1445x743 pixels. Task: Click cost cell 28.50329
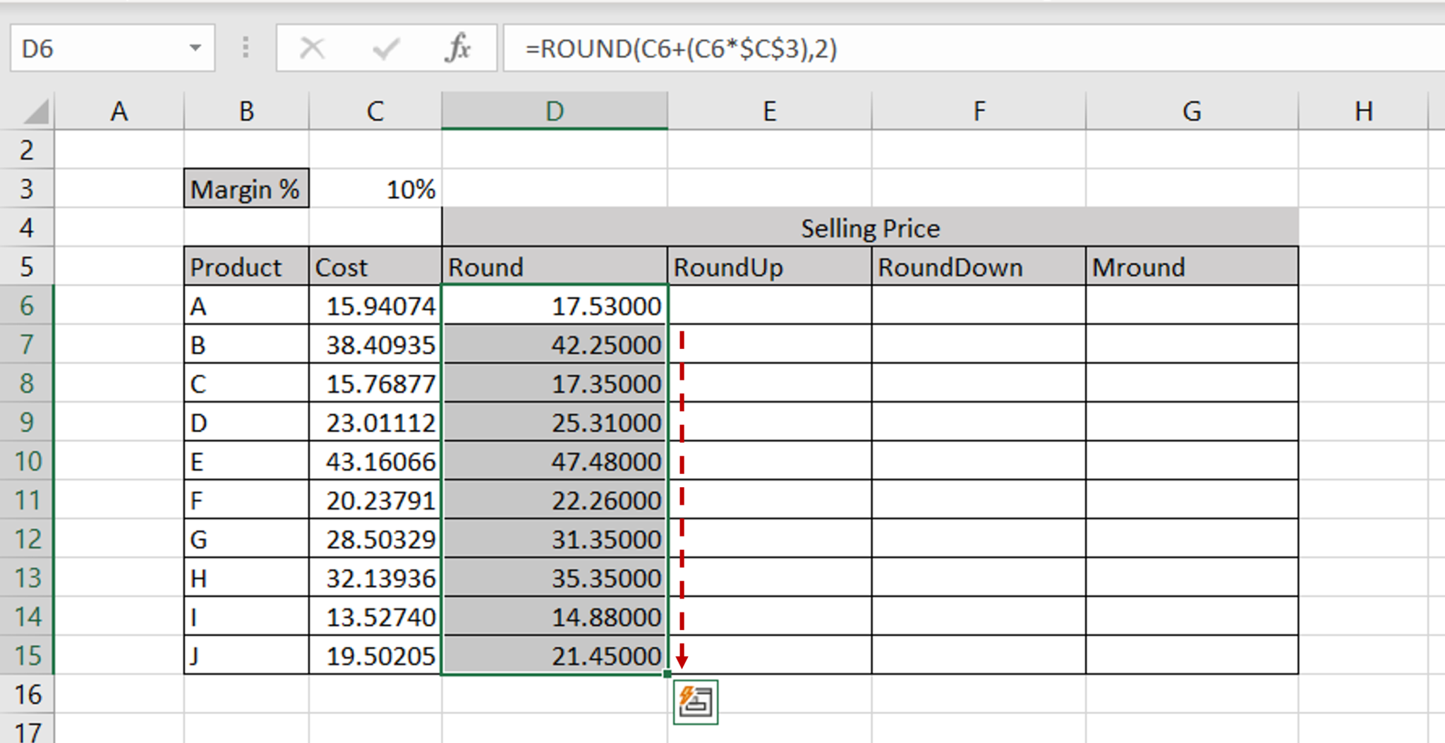[375, 539]
